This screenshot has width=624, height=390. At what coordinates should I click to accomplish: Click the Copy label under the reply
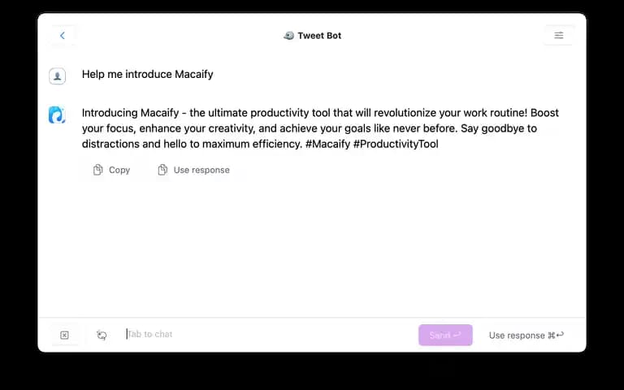[x=119, y=170]
